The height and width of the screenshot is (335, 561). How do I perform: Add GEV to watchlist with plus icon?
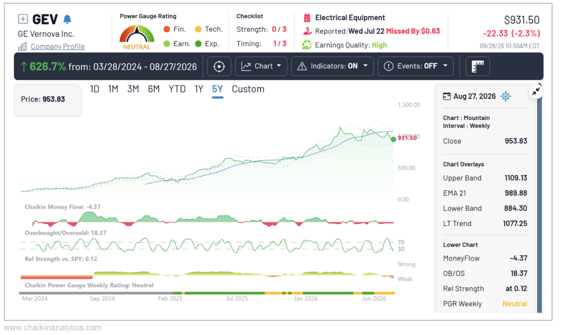23,19
